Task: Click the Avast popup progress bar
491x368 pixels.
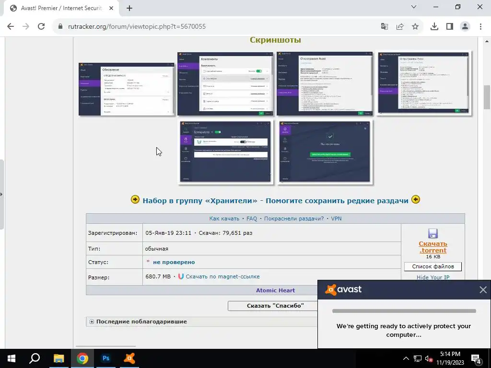Action: (x=404, y=311)
